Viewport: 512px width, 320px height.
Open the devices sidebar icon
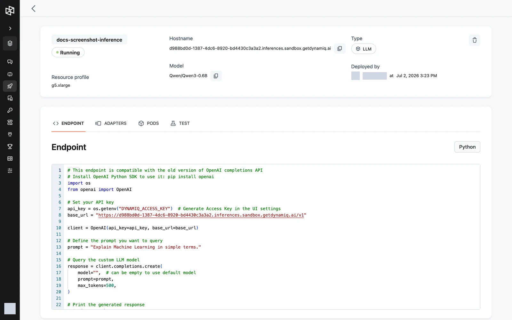10,98
